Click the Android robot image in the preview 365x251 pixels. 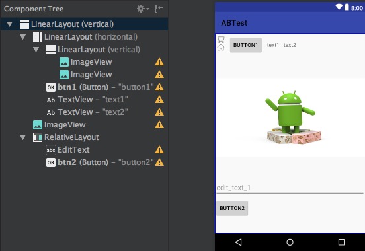(290, 118)
